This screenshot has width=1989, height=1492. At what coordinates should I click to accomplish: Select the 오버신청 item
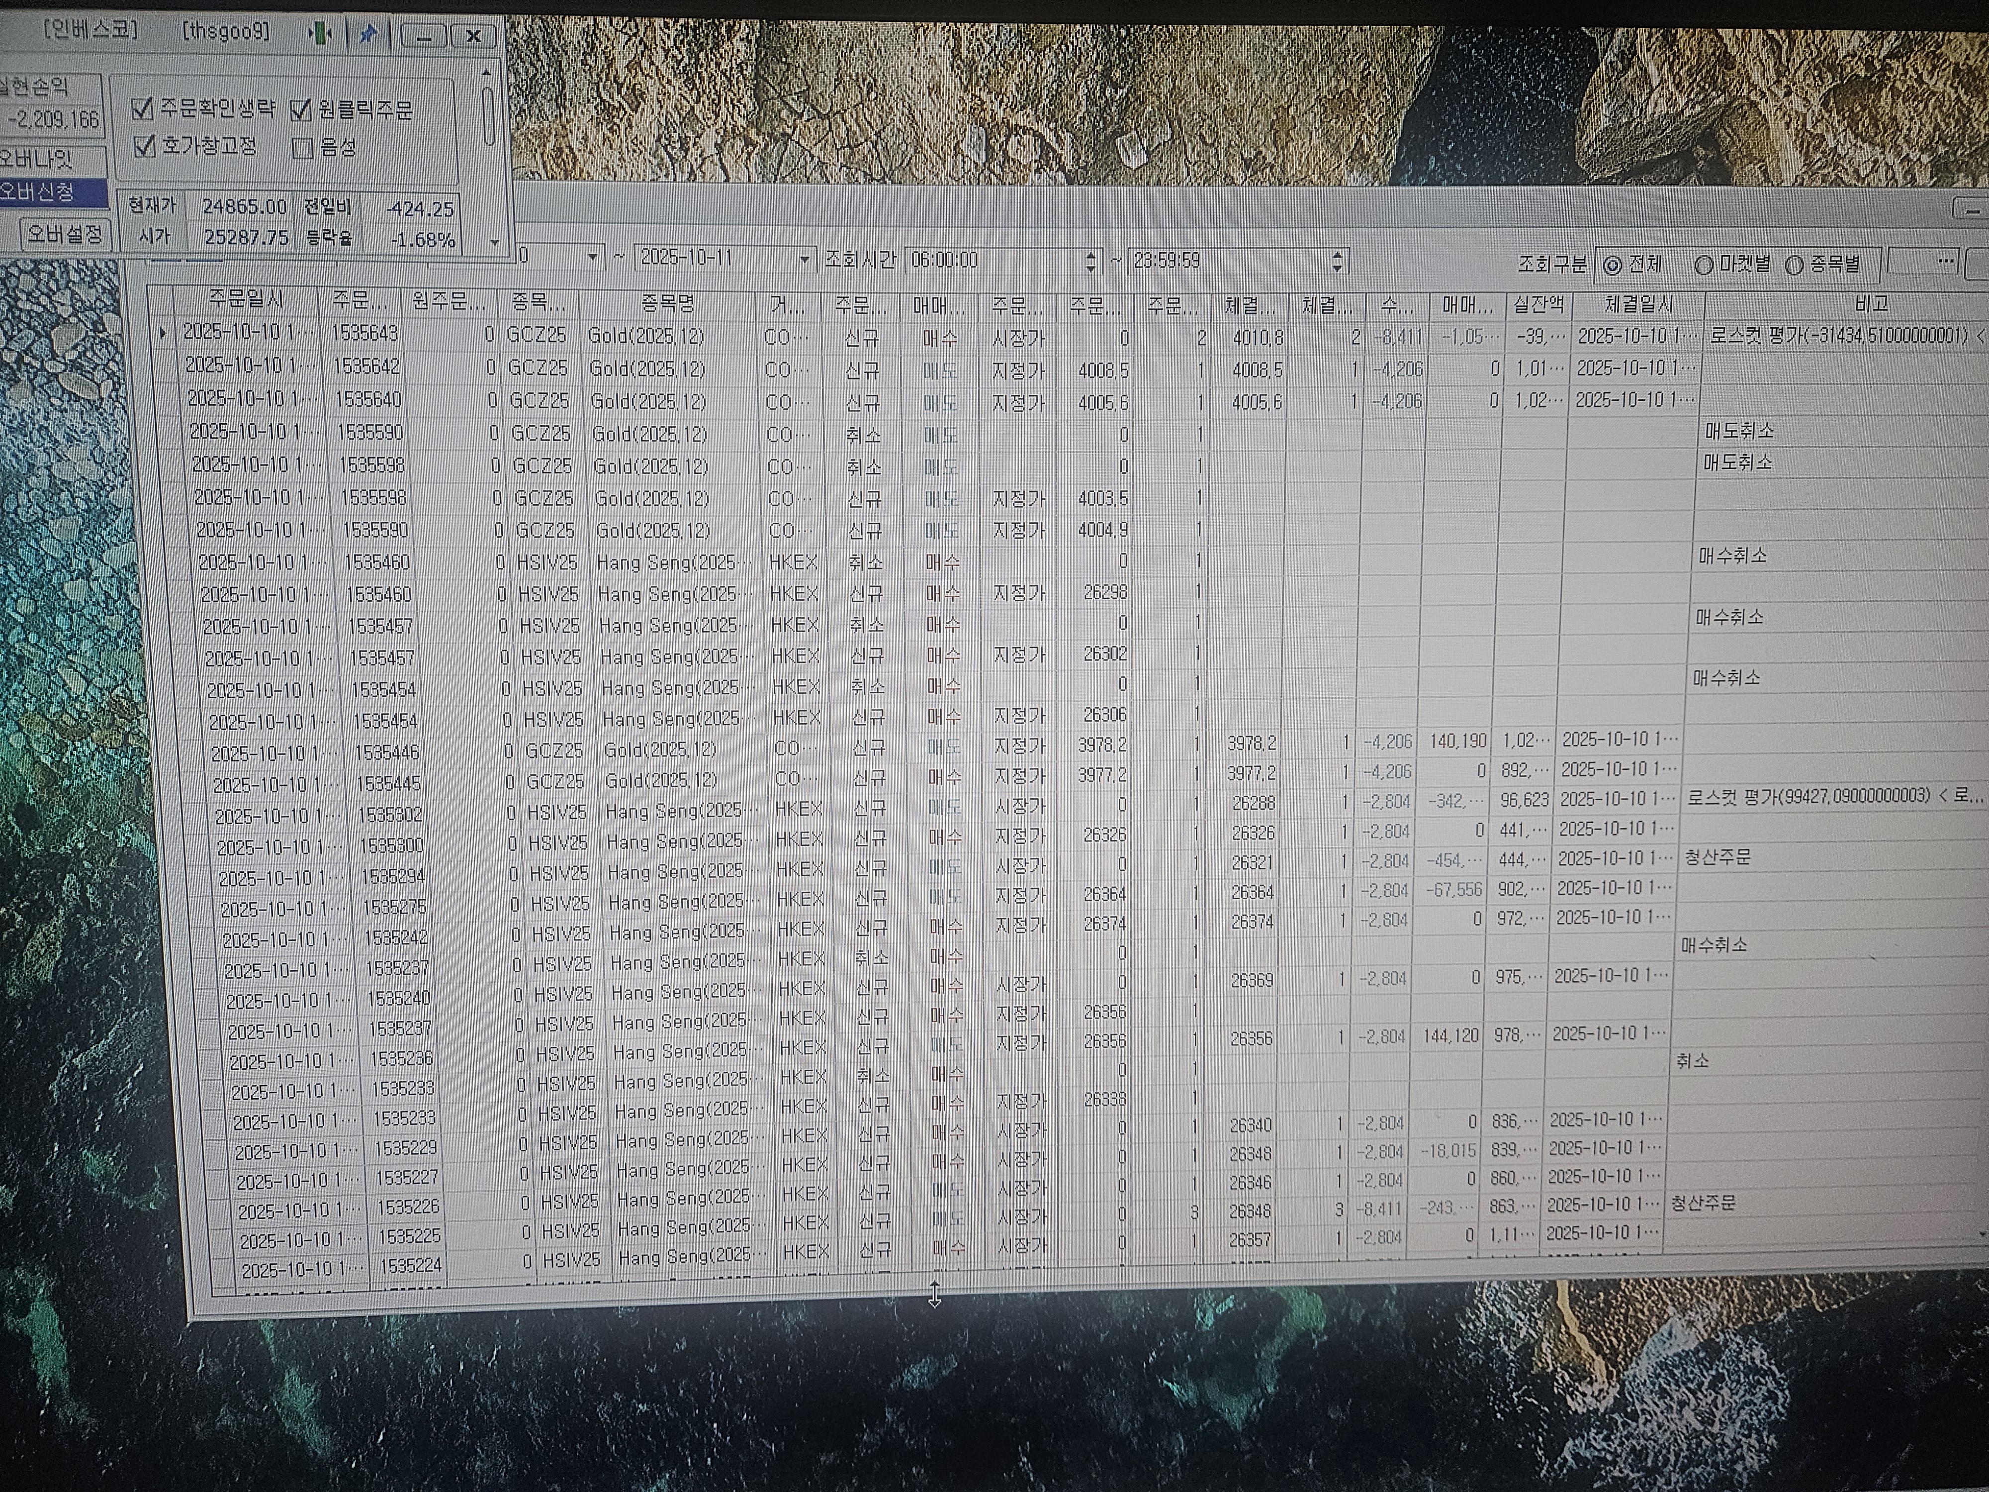(52, 191)
